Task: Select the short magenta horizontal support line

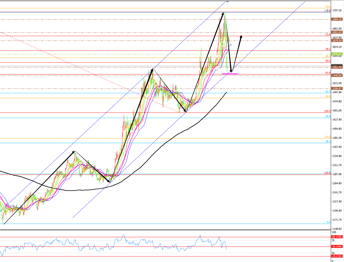Action: [x=230, y=74]
